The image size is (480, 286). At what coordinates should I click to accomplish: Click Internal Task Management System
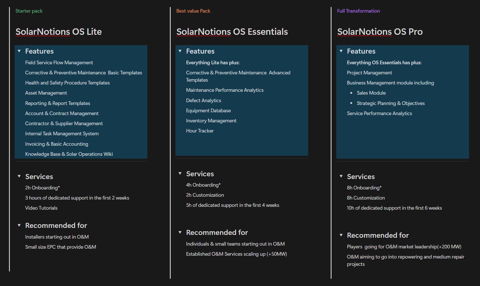coord(62,134)
